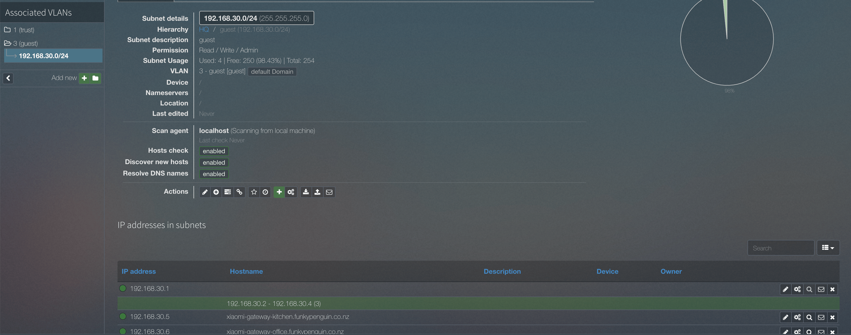Toggle Resolve DNS names enabled setting
Image resolution: width=851 pixels, height=335 pixels.
tap(214, 173)
